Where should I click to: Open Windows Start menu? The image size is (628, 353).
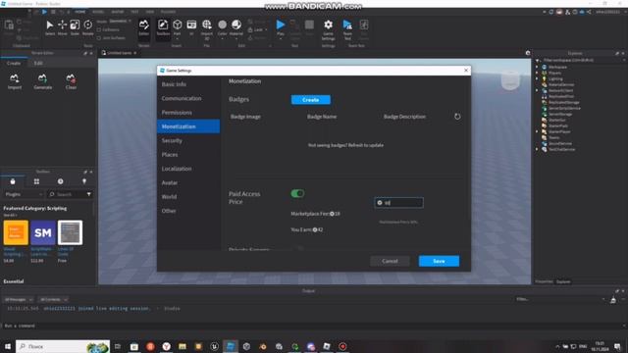click(8, 346)
